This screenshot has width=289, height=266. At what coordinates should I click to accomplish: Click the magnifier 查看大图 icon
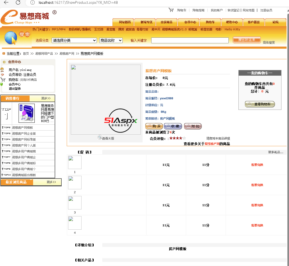[x=100, y=137]
